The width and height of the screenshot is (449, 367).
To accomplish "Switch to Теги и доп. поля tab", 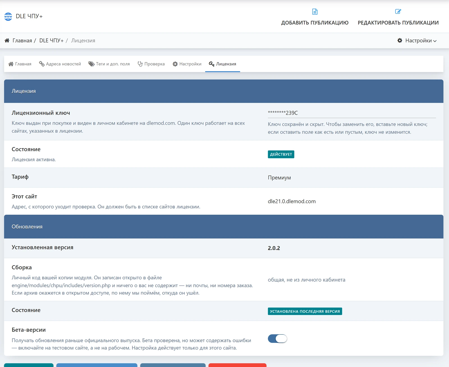I will [x=109, y=64].
